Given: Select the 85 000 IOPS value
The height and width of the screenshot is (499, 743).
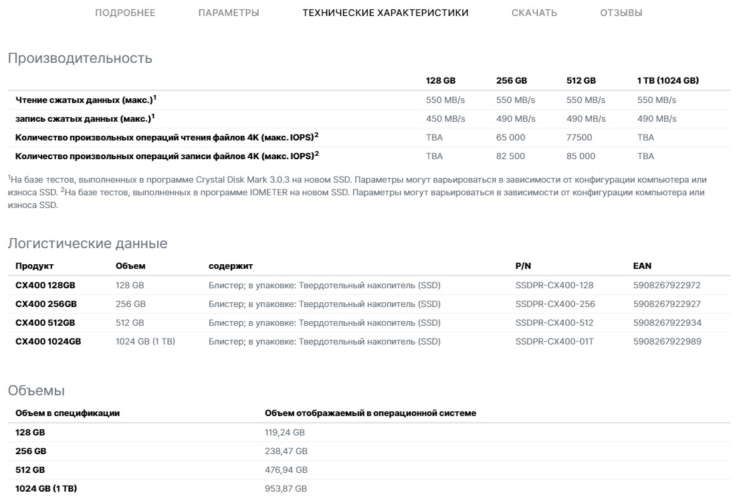Looking at the screenshot, I should click(x=580, y=157).
